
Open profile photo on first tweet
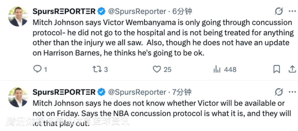coord(18,16)
